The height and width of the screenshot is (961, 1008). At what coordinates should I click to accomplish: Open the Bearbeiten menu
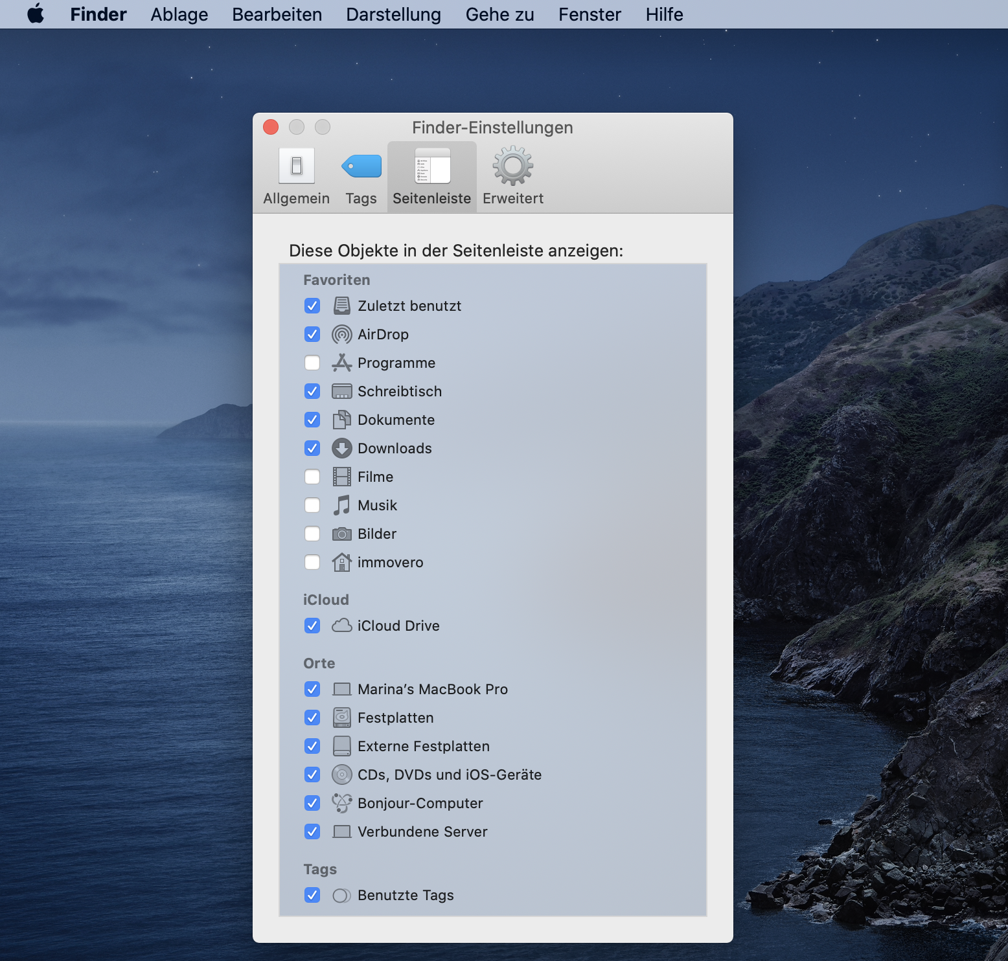point(277,14)
